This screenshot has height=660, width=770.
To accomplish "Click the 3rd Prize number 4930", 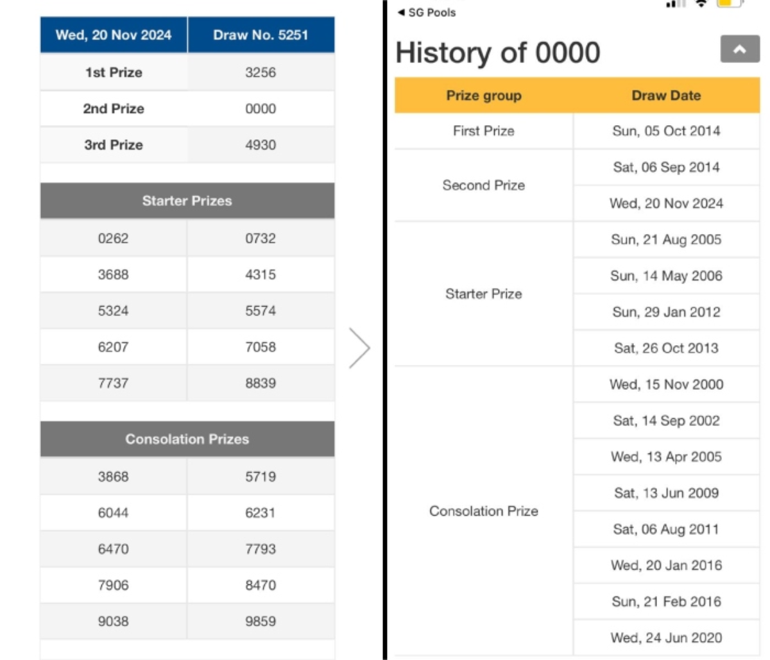I will pos(261,145).
